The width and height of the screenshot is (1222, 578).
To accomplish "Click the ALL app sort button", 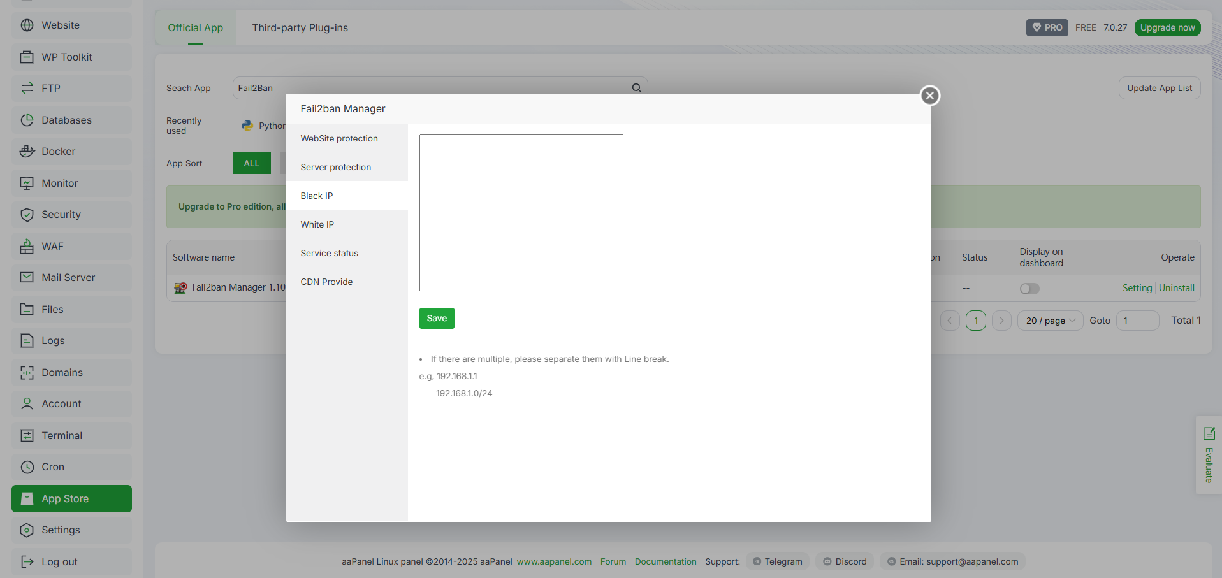I will point(252,163).
